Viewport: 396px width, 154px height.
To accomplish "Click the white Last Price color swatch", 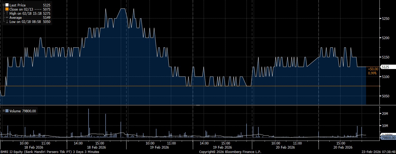I will coord(7,5).
